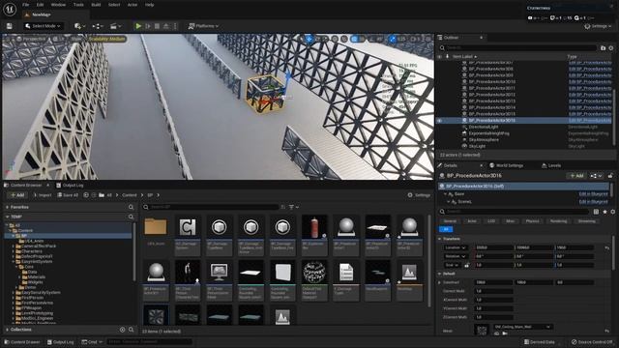Click Content Browser history forward arrow

point(94,195)
